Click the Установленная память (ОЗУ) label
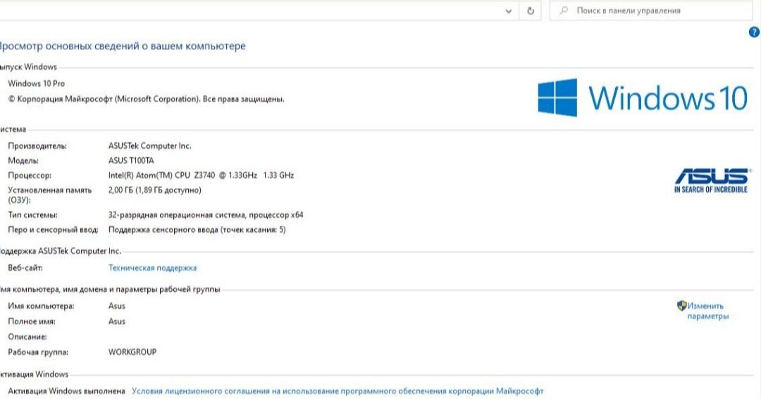This screenshot has width=761, height=399. (49, 195)
